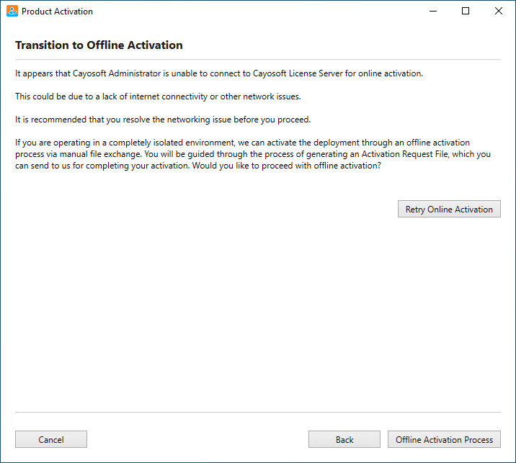Cancel the product activation wizard
The image size is (516, 463).
(x=51, y=439)
